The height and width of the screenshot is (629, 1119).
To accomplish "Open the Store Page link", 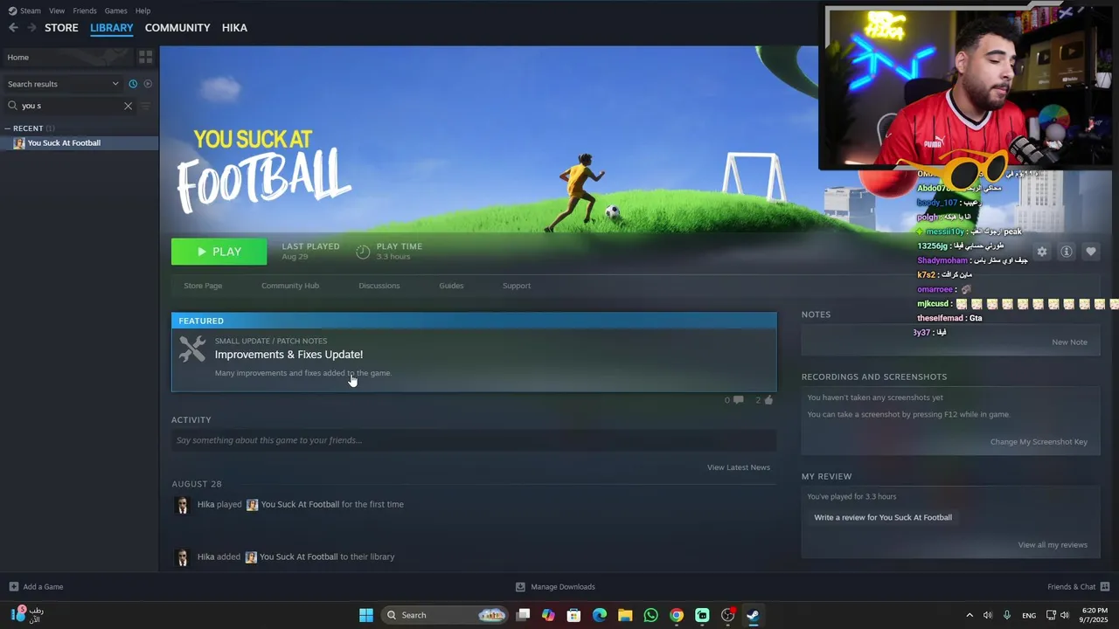I will point(203,286).
